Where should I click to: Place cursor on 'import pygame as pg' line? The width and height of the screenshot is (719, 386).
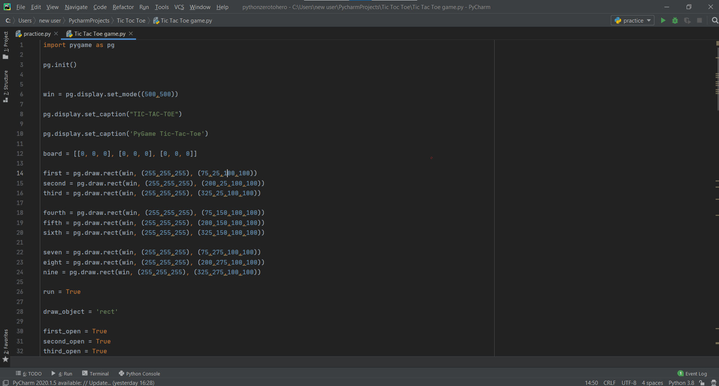pyautogui.click(x=79, y=45)
